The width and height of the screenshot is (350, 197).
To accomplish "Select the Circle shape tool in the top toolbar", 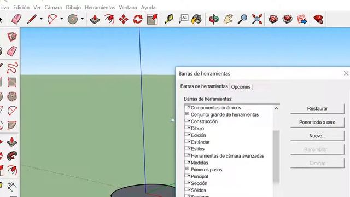I will tap(73, 19).
